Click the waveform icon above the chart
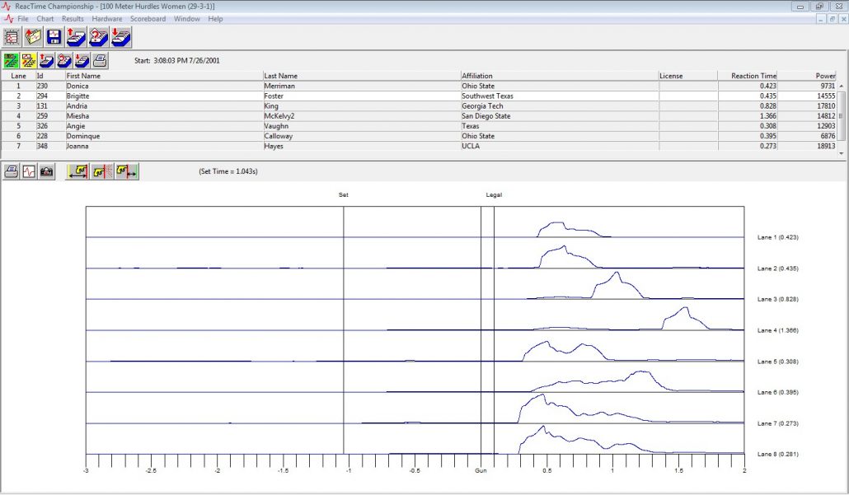 pos(29,171)
